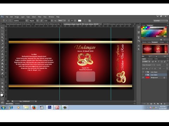Select the Clone Stamp tool
The width and height of the screenshot is (169, 126).
(2, 54)
